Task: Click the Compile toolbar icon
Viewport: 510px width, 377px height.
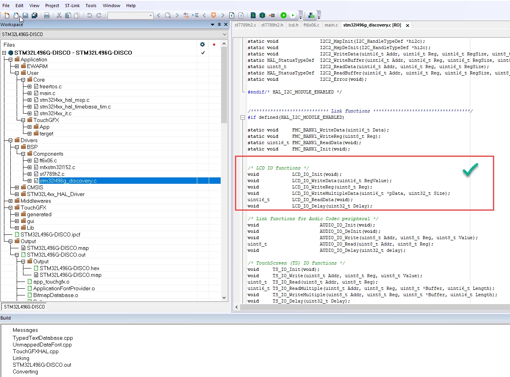Action: pyautogui.click(x=253, y=15)
